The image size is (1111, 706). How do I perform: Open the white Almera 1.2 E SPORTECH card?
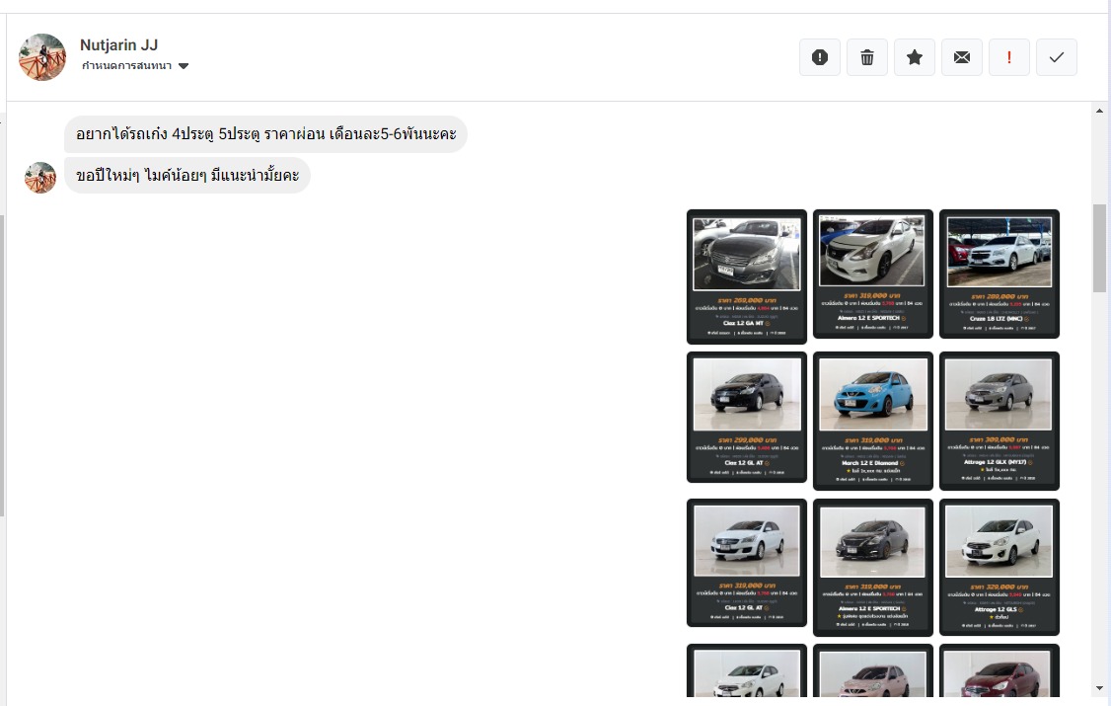(x=873, y=274)
